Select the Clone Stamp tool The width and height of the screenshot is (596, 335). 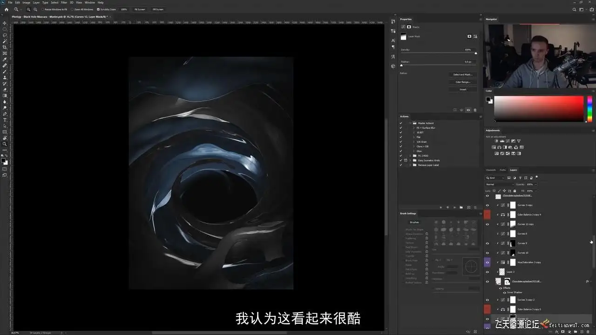tap(5, 77)
